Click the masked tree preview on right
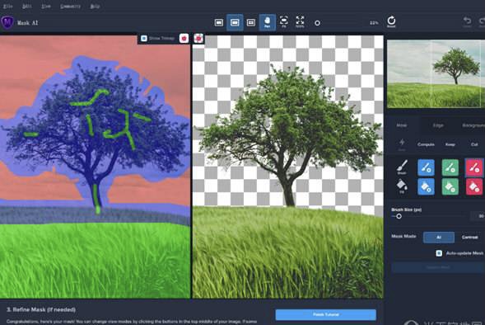The image size is (485, 325). click(288, 167)
